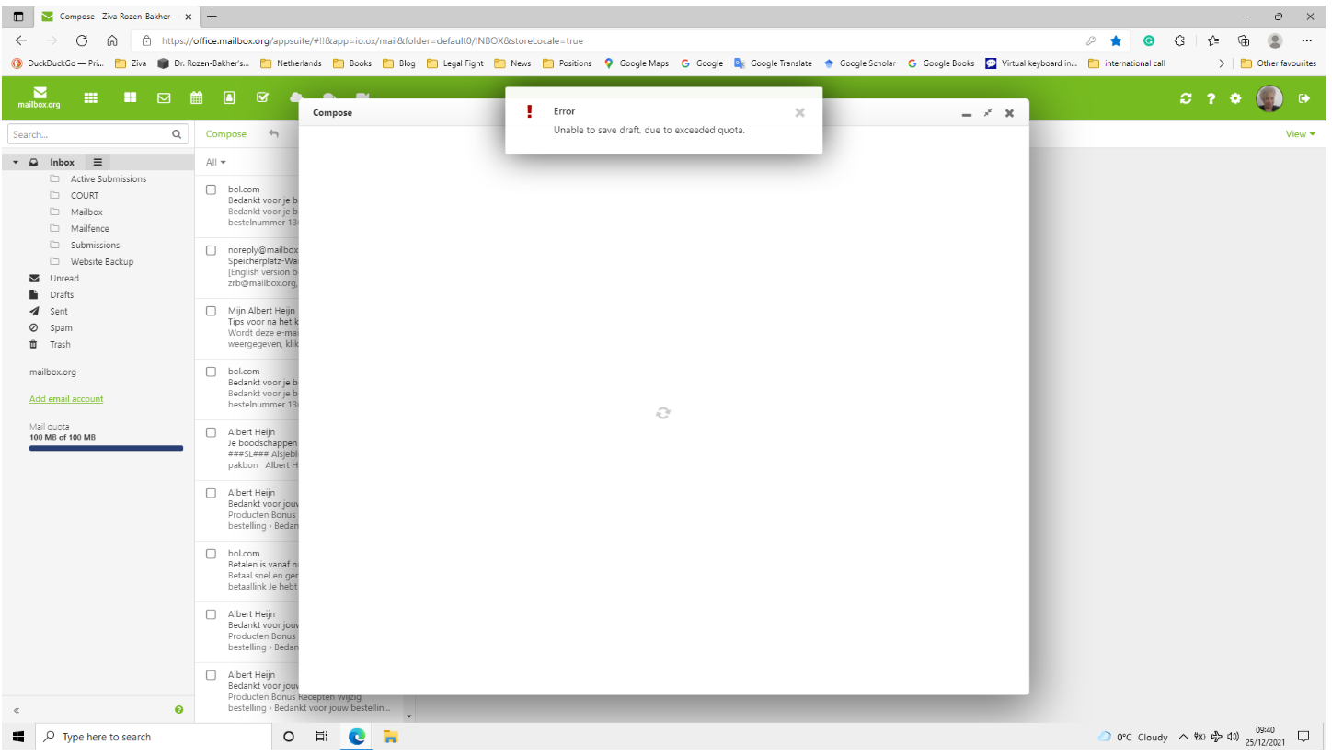Tick the checkbox on the Albert Heijn boodschappen email
This screenshot has height=756, width=1332.
[211, 432]
